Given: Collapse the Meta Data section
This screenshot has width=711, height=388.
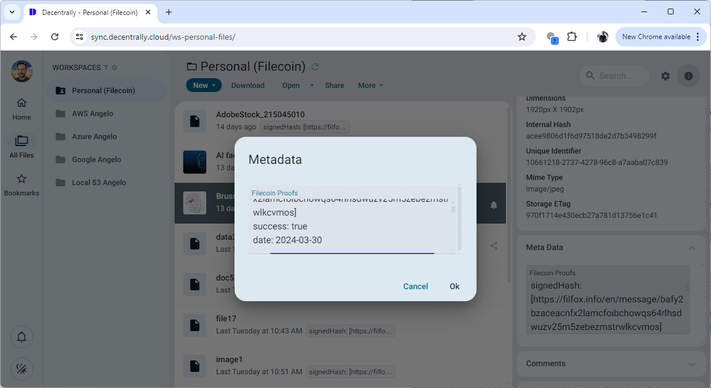Looking at the screenshot, I should (x=691, y=248).
